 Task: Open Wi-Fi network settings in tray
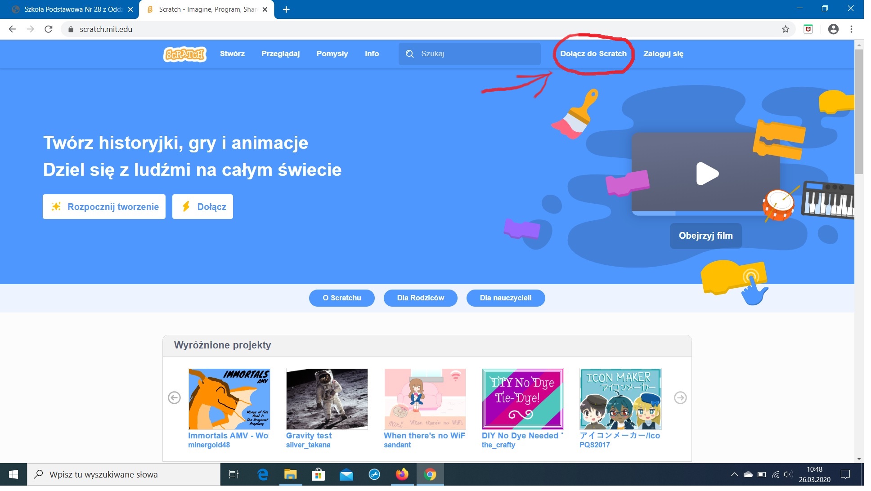pyautogui.click(x=775, y=474)
